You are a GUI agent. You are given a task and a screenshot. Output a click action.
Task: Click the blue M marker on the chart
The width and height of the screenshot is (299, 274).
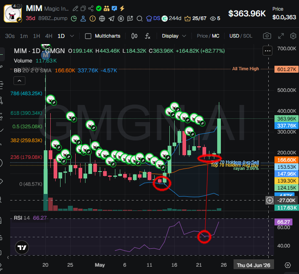pos(45,56)
